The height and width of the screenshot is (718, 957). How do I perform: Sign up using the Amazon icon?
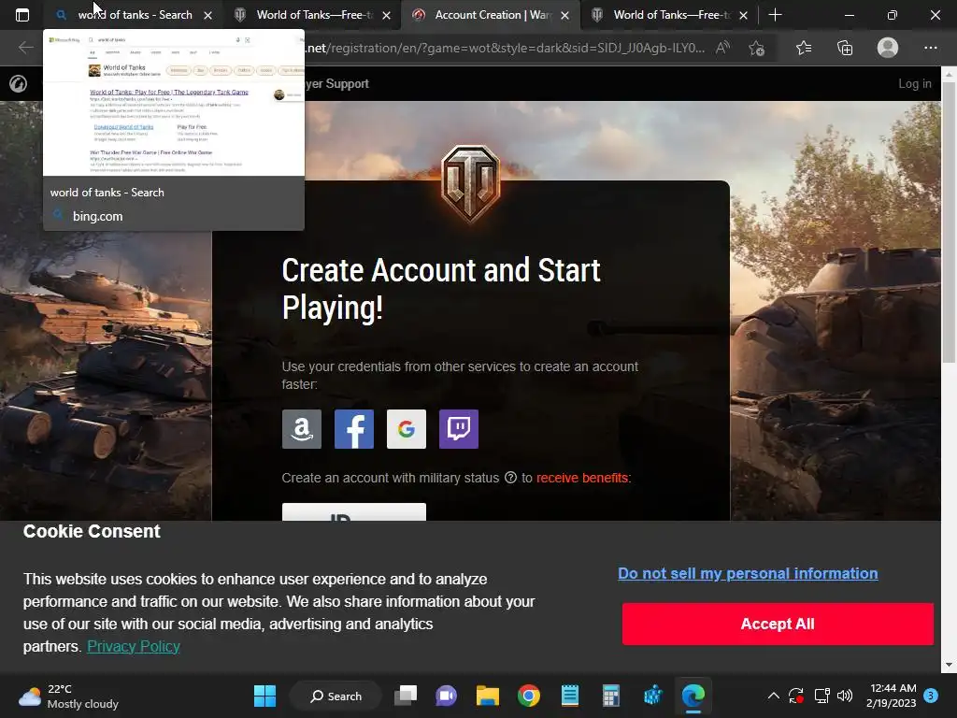(x=302, y=429)
